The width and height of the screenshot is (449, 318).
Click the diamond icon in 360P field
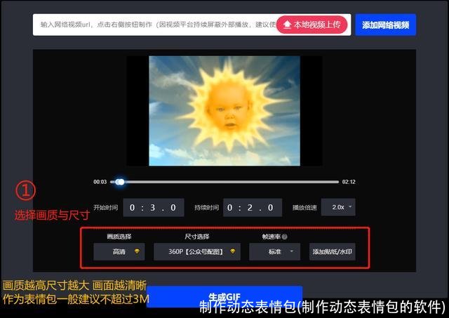pos(232,251)
